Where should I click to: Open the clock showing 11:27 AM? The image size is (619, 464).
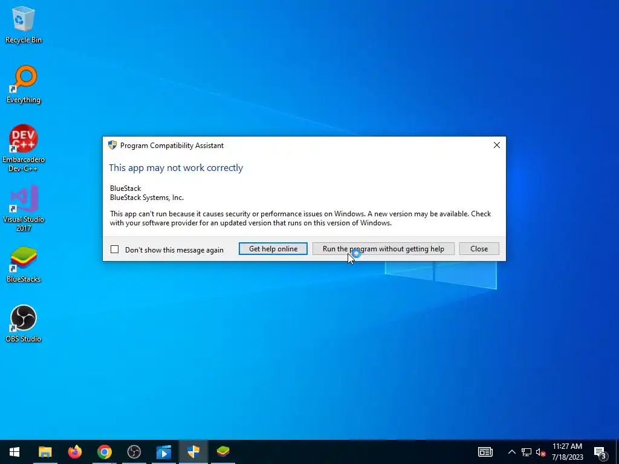[x=567, y=452]
